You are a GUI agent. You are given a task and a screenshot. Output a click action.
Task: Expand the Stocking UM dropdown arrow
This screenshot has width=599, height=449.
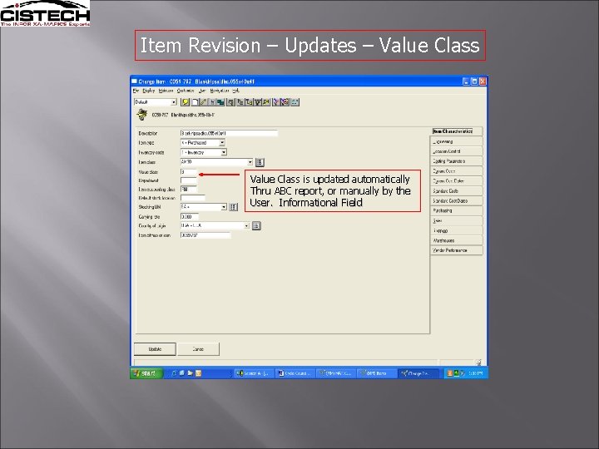(x=224, y=207)
